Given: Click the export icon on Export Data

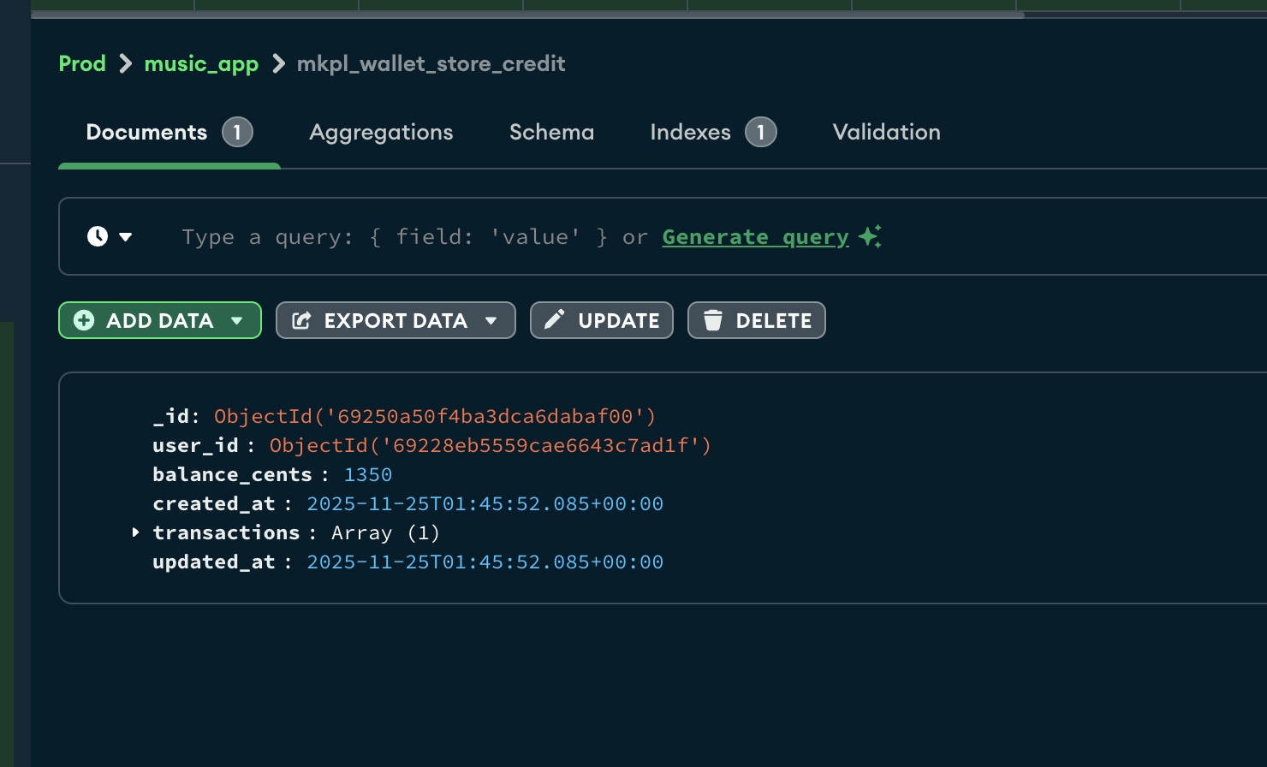Looking at the screenshot, I should coord(301,320).
